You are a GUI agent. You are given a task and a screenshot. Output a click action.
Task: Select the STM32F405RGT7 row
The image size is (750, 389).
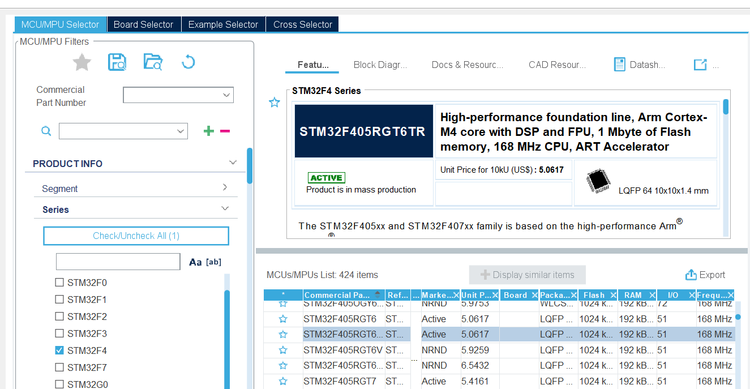(499, 381)
